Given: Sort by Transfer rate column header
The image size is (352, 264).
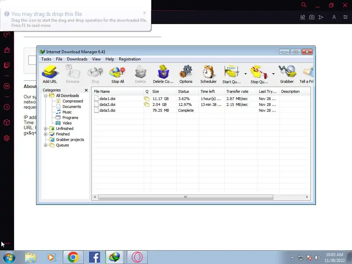Looking at the screenshot, I should click(x=241, y=91).
